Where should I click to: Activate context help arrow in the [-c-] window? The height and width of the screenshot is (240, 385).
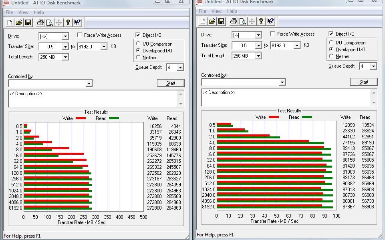pyautogui.click(x=77, y=22)
